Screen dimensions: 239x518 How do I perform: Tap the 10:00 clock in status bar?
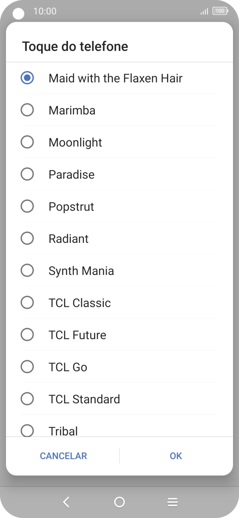(45, 11)
